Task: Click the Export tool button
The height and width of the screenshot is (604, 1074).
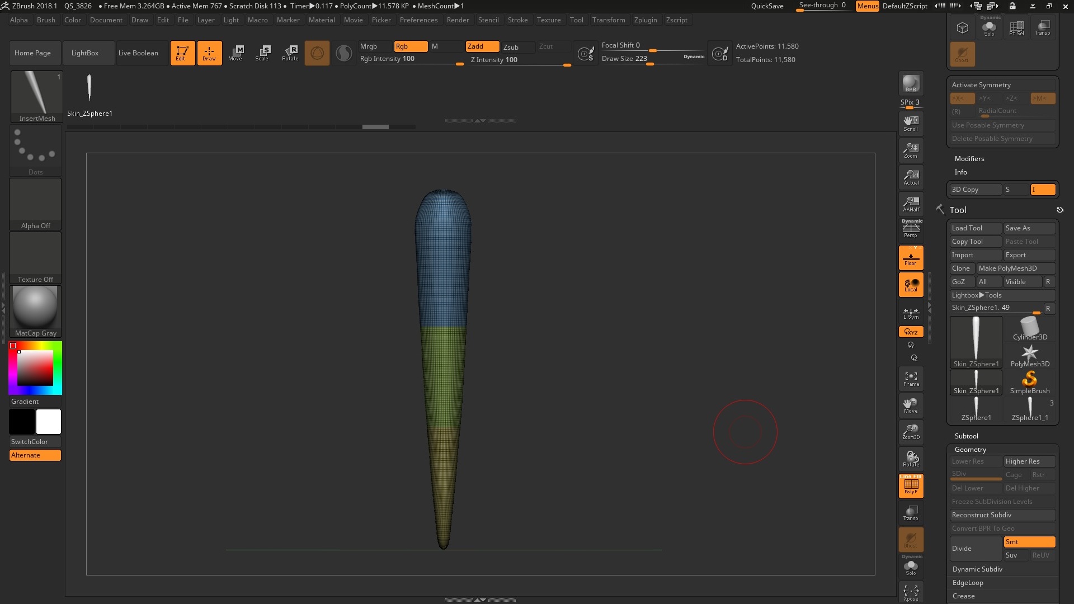Action: coord(1029,255)
